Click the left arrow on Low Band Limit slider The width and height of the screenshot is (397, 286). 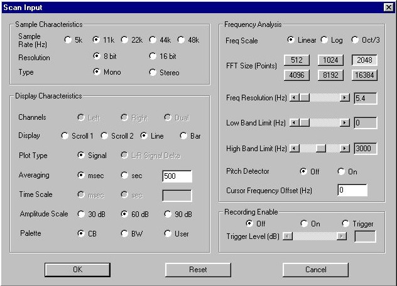294,123
